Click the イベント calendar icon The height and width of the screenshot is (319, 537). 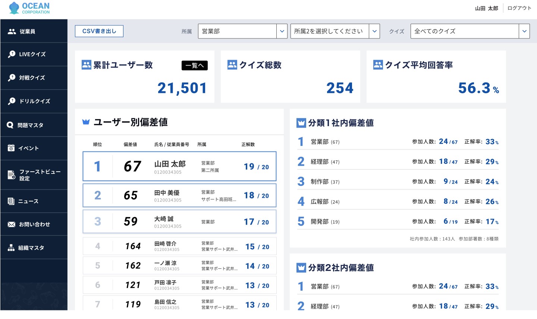click(x=11, y=148)
